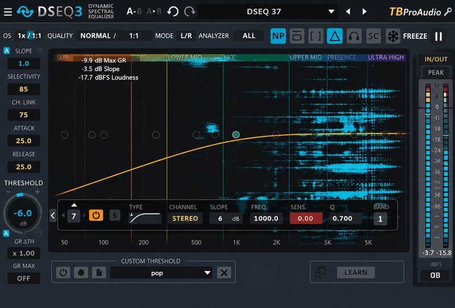Edit global SLOPE value 1.0
Image resolution: width=455 pixels, height=308 pixels.
(x=23, y=64)
